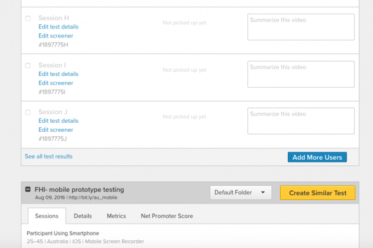This screenshot has height=248, width=373.
Task: Focus Session J summarize video field
Action: tap(301, 121)
